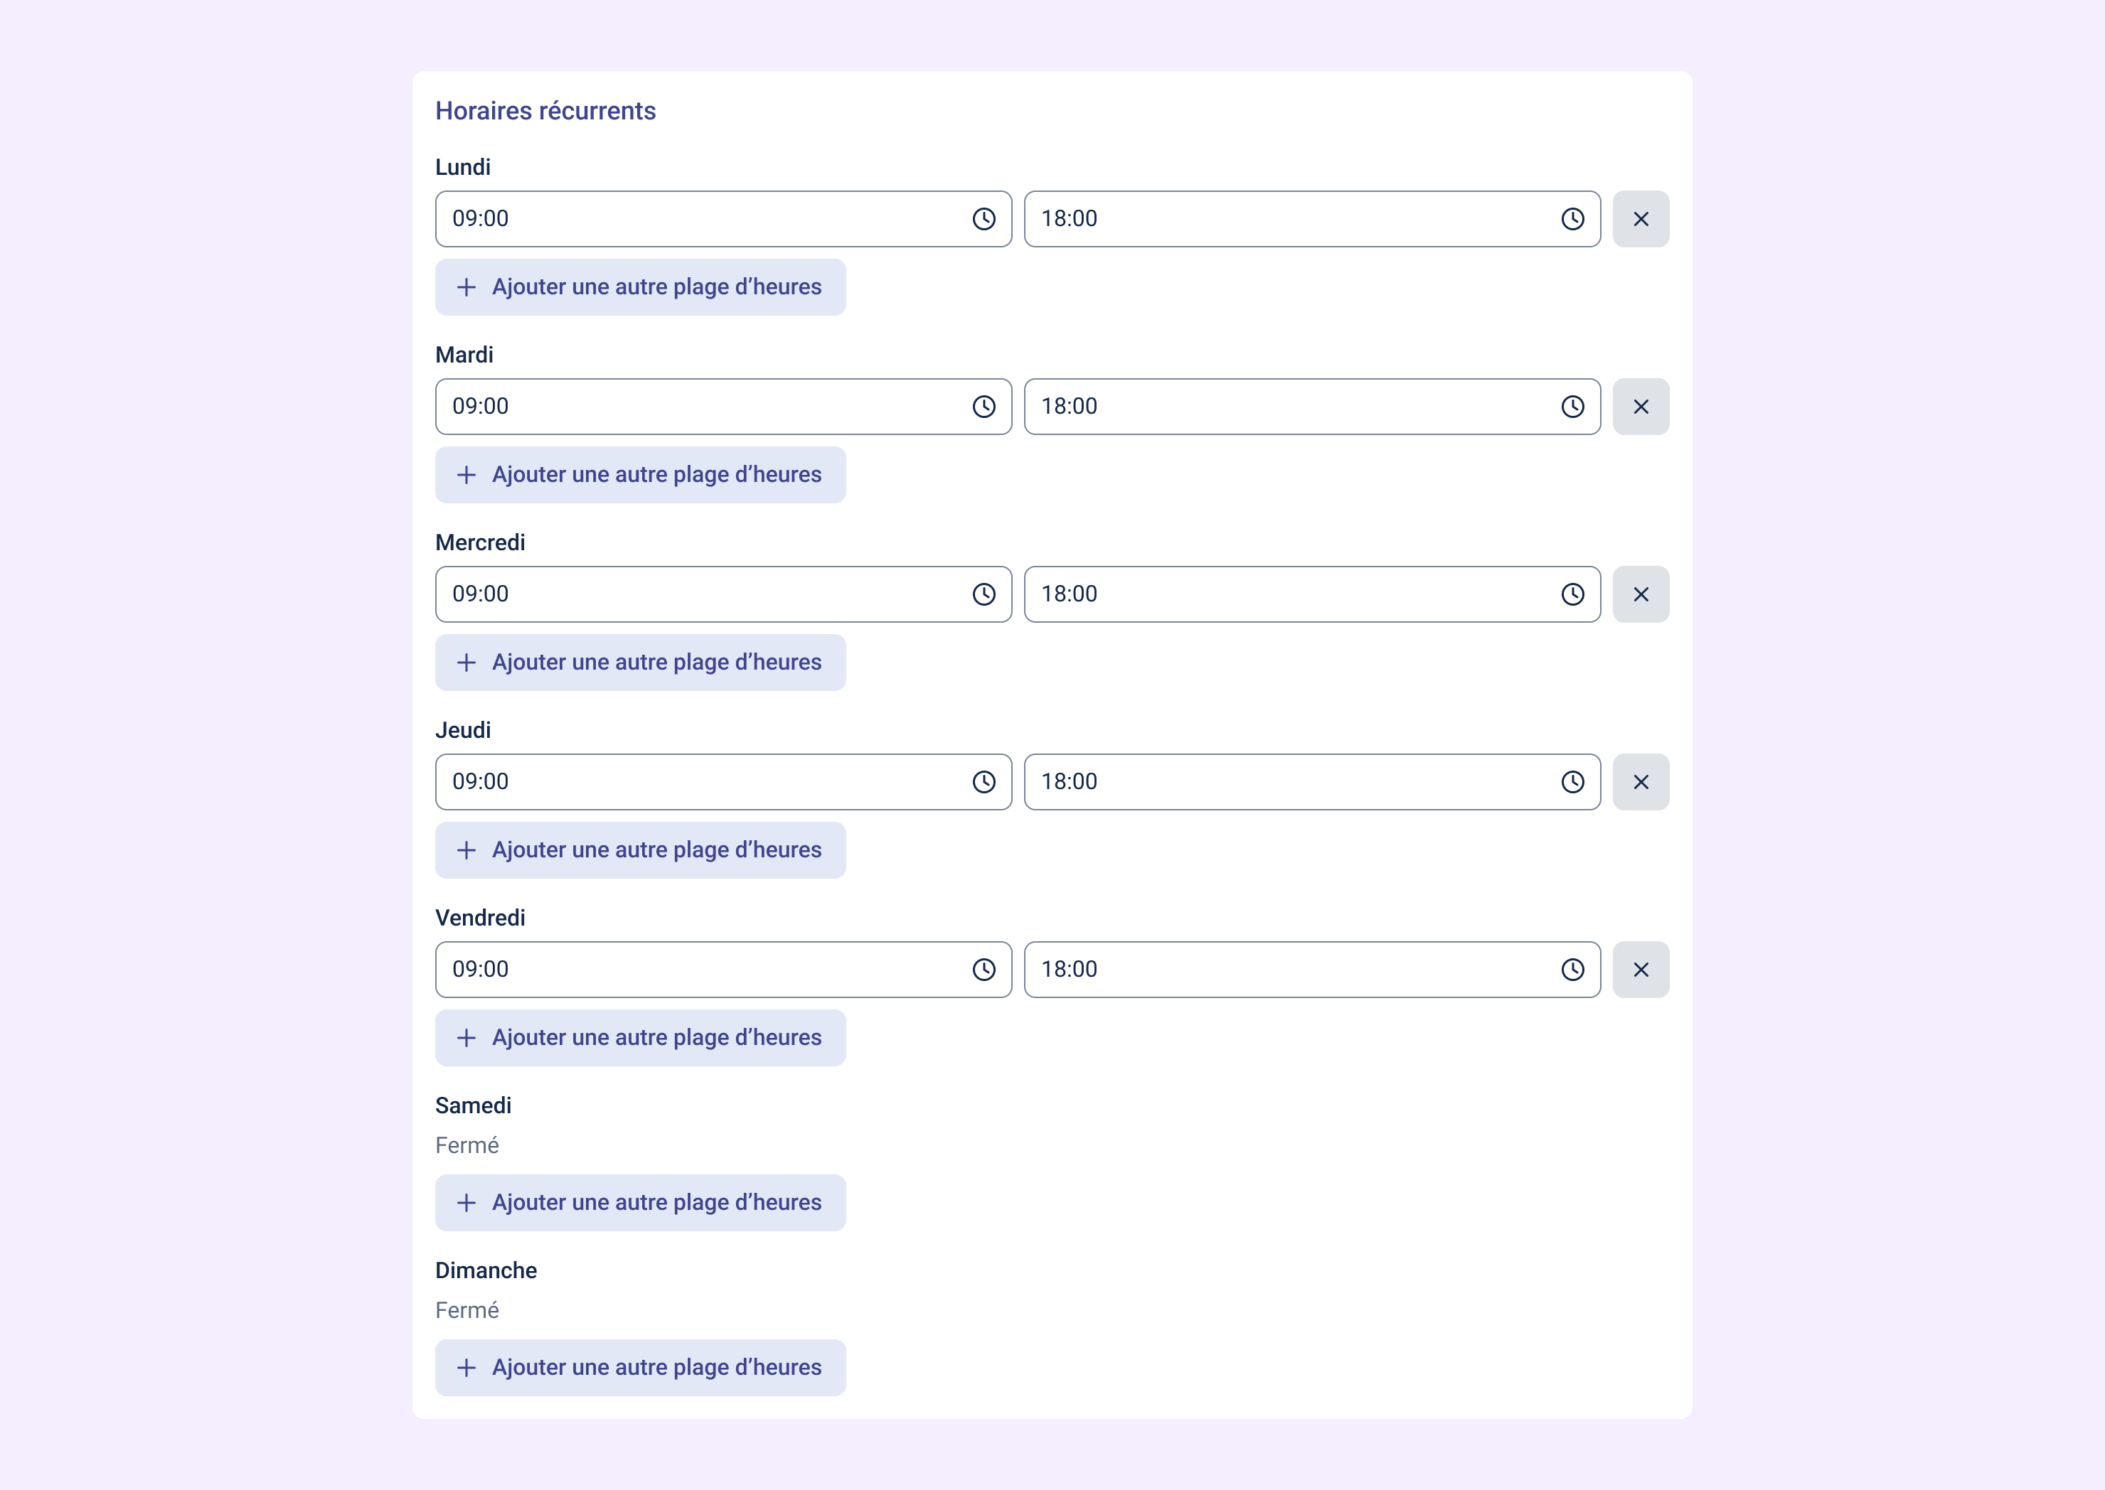Image resolution: width=2105 pixels, height=1490 pixels.
Task: Click the clock icon in Mardi's 09:00 field
Action: (984, 407)
